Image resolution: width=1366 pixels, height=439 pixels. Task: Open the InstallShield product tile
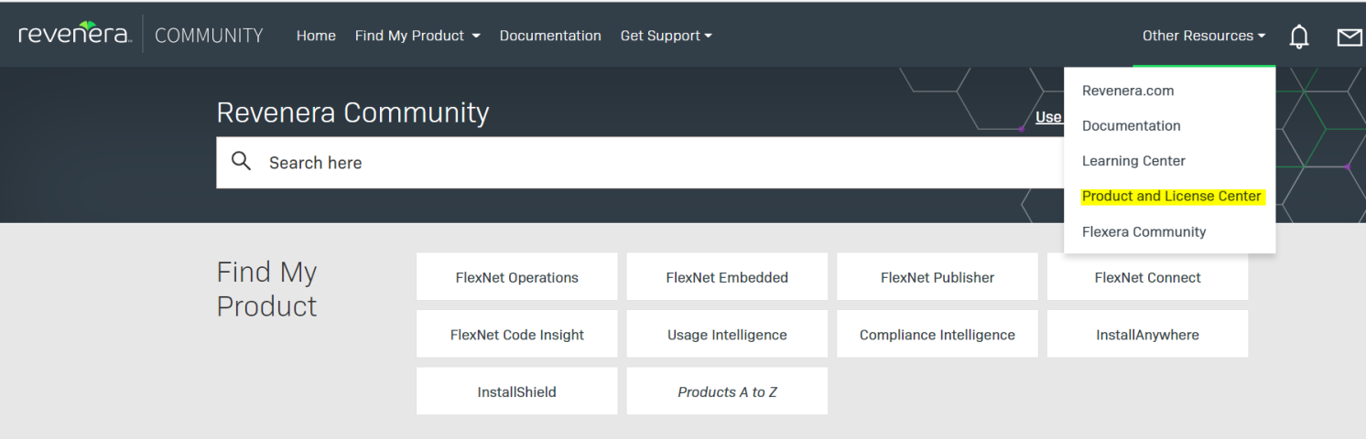point(517,391)
